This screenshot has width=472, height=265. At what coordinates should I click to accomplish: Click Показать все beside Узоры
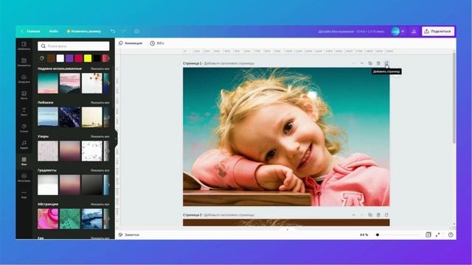[x=100, y=137]
